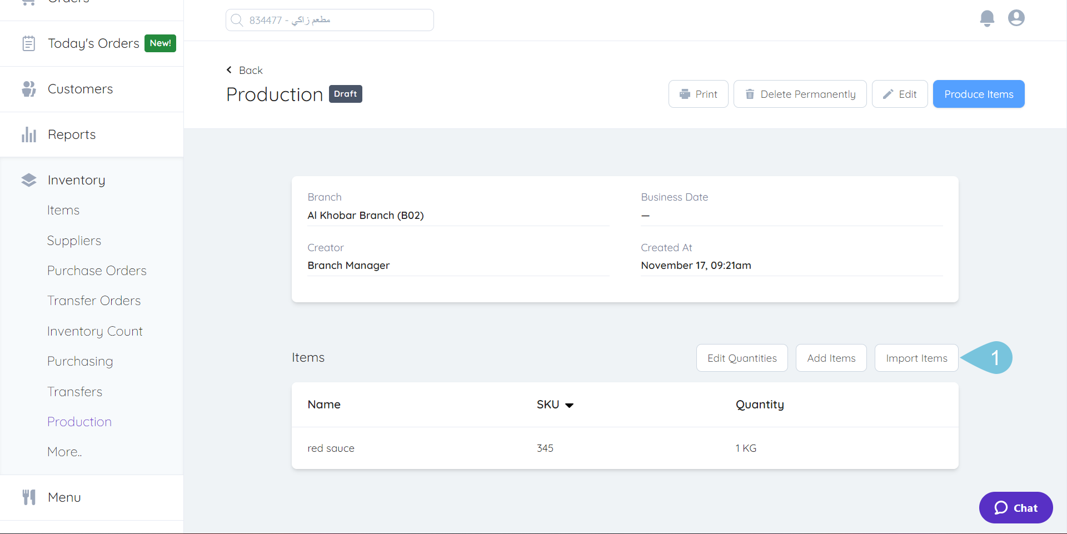
Task: Expand the 'More..' inventory submenu
Action: (64, 451)
